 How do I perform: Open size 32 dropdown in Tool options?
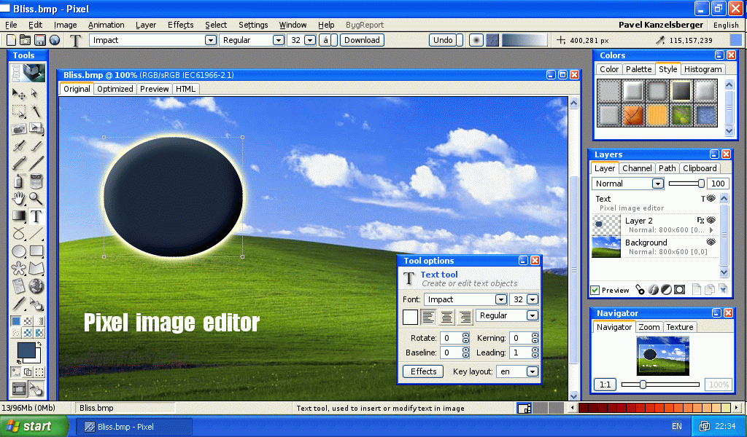point(533,299)
